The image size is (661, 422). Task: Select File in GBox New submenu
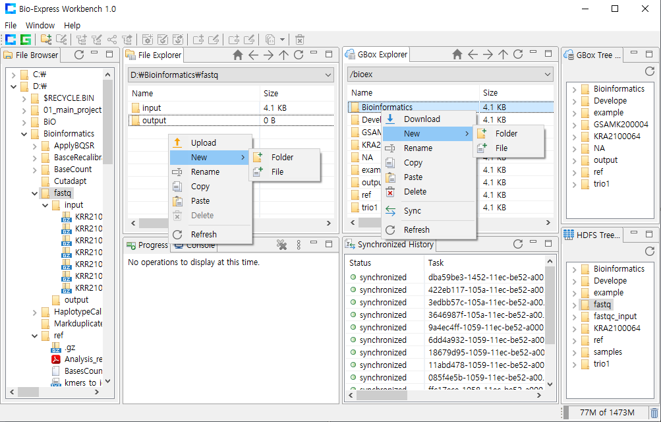(509, 148)
